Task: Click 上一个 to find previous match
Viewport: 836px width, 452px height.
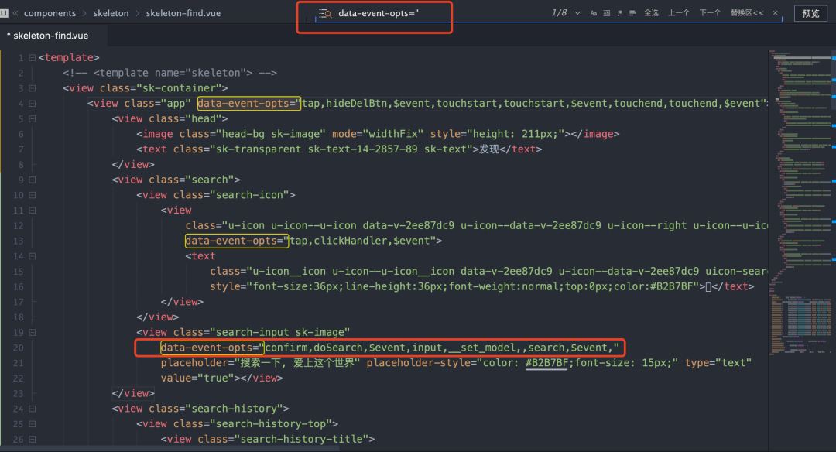Action: (x=679, y=13)
